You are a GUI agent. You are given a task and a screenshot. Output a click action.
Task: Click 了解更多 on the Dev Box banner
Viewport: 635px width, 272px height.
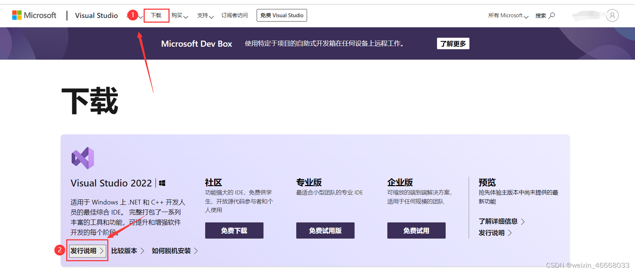pos(453,43)
